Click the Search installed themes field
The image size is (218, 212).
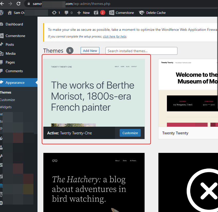point(141,51)
